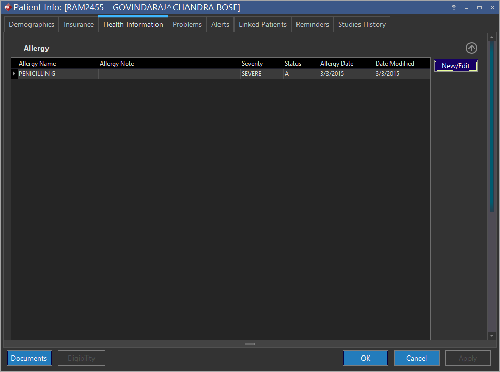
Task: Open the Insurance tab
Action: pyautogui.click(x=79, y=24)
